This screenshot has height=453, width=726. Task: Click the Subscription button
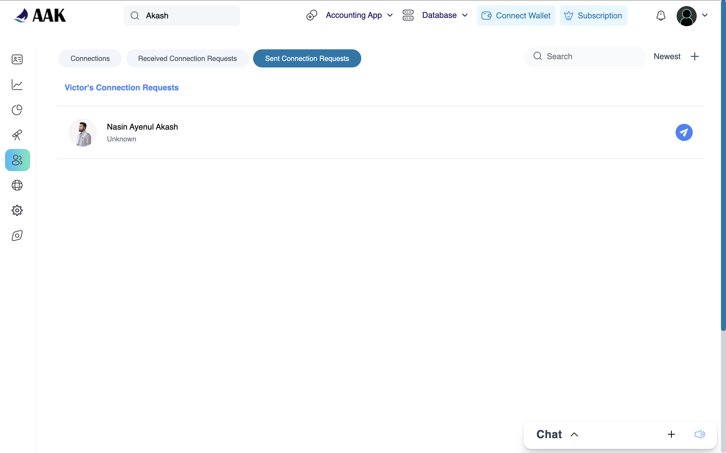click(593, 16)
